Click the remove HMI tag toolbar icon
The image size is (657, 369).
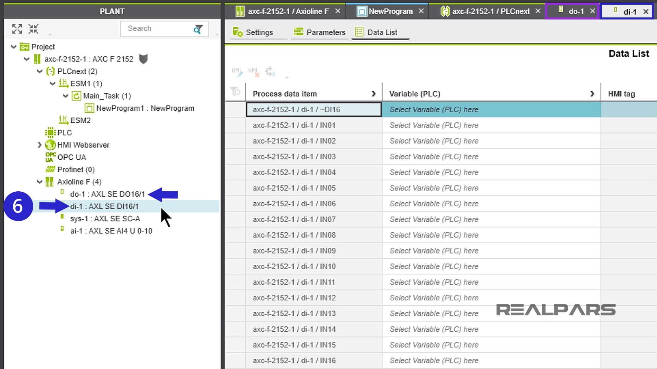(254, 71)
